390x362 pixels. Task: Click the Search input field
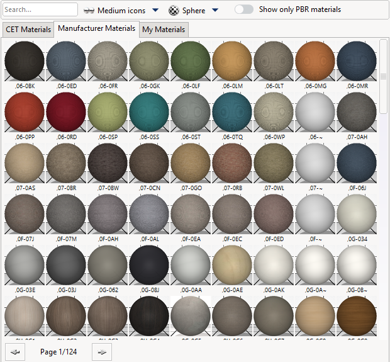pos(40,9)
